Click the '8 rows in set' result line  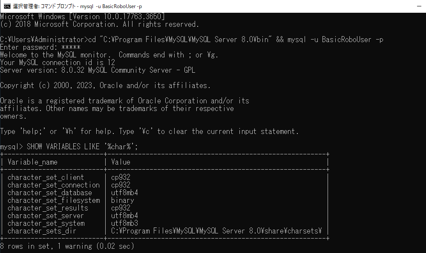[67, 246]
